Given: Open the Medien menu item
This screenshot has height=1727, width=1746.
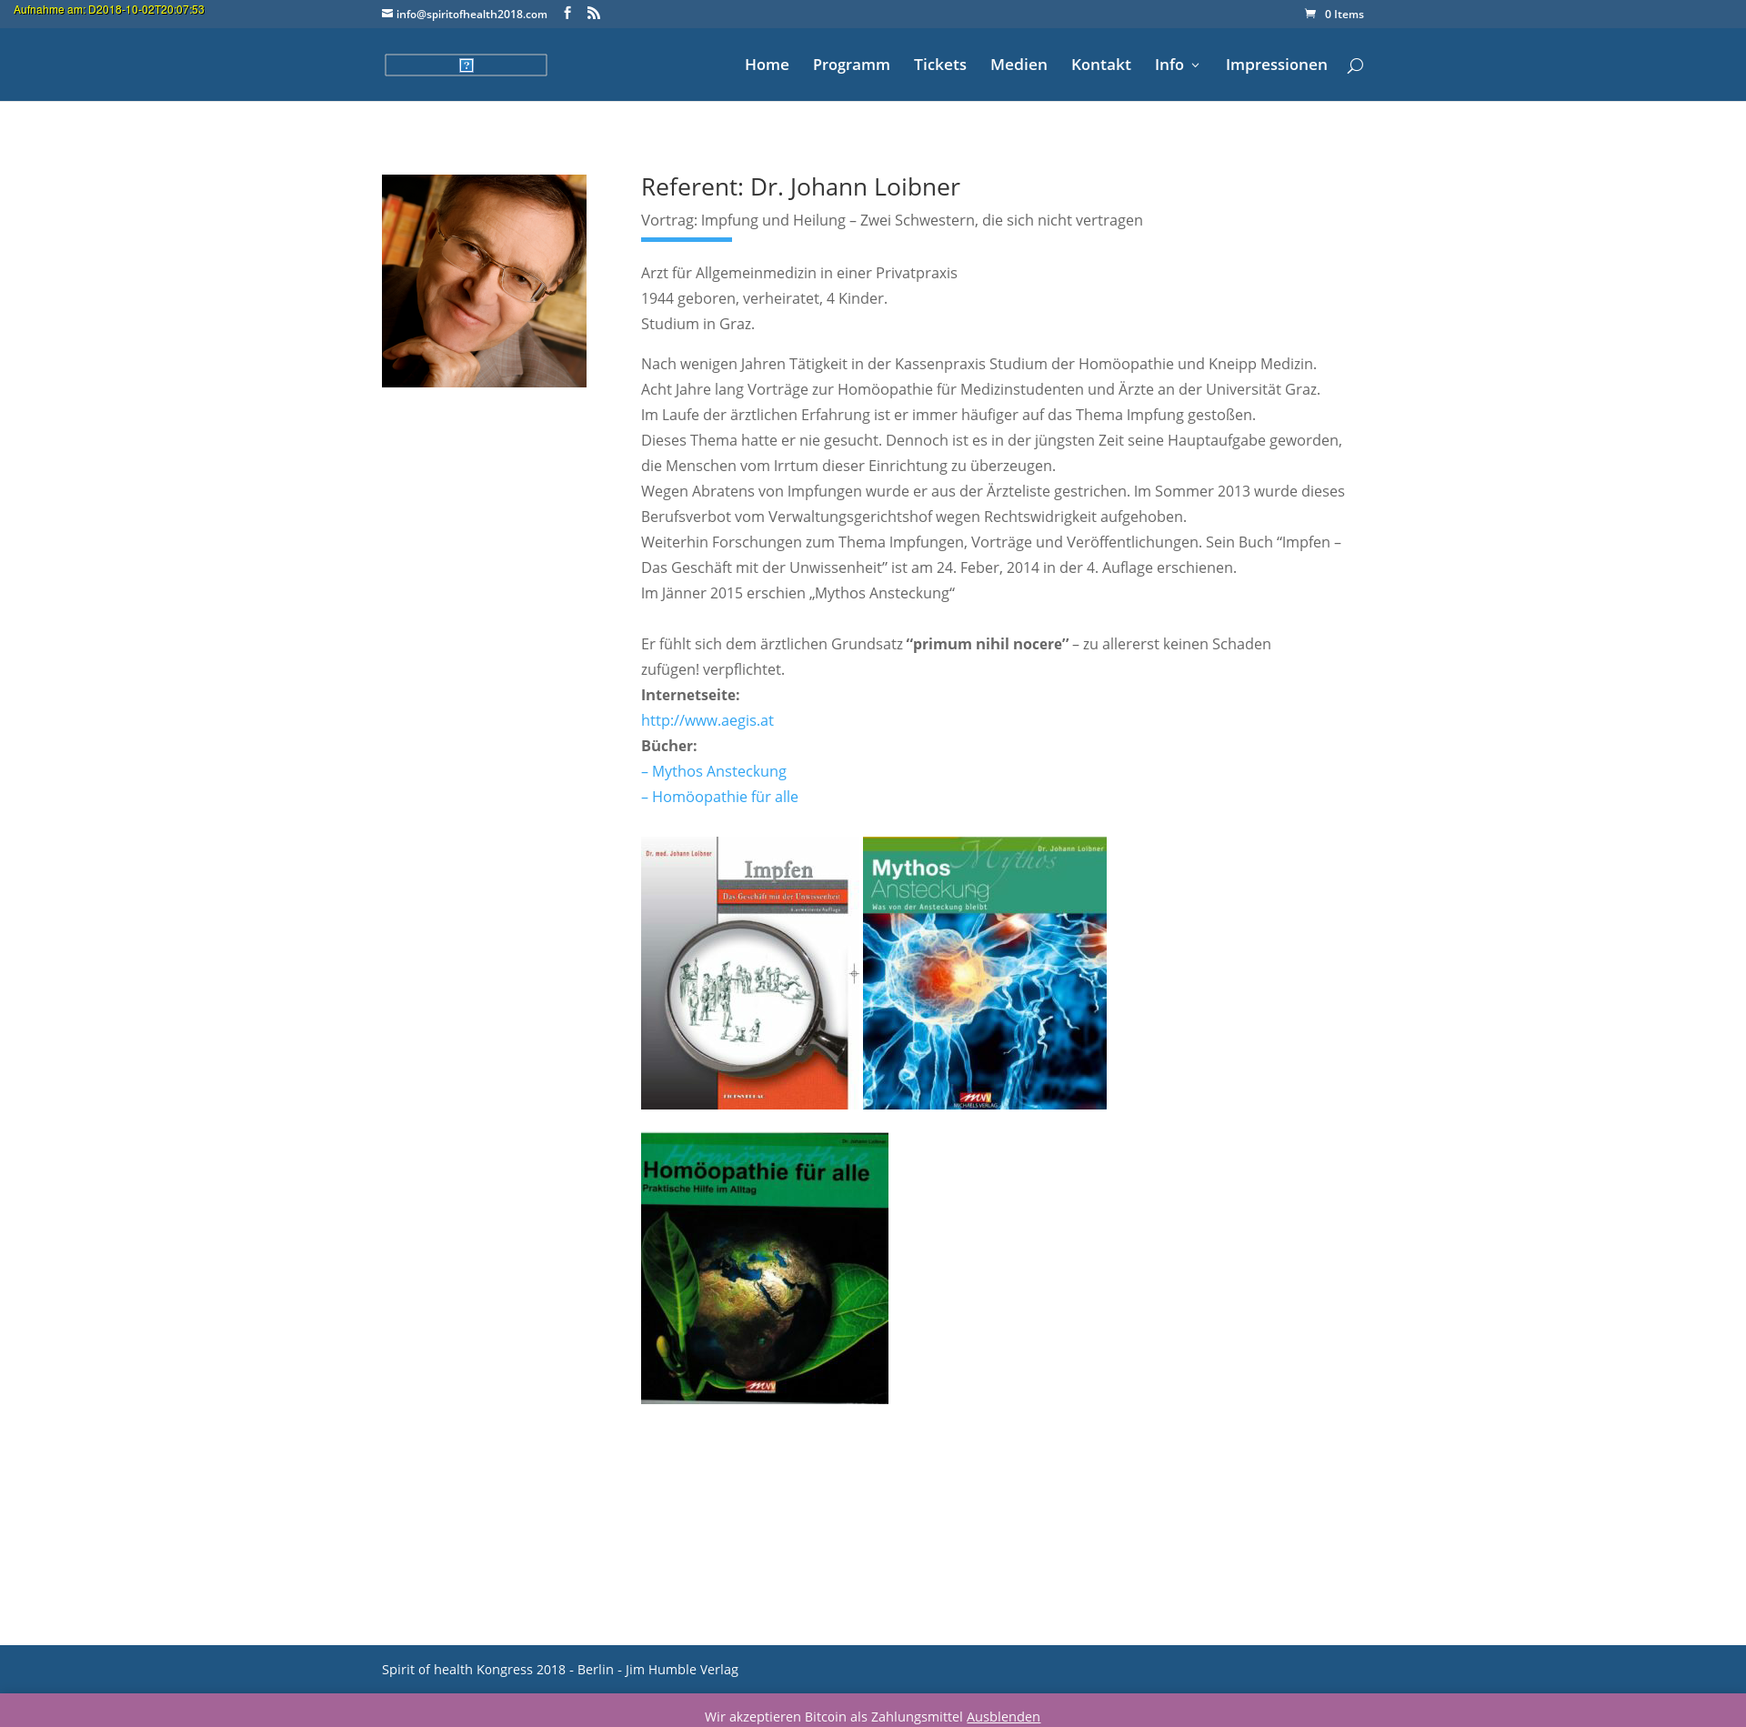Looking at the screenshot, I should click(1018, 65).
